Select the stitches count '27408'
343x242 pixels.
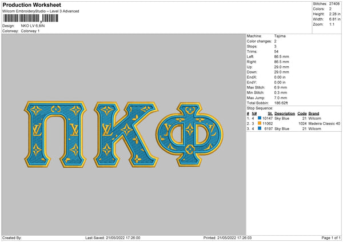pyautogui.click(x=334, y=4)
